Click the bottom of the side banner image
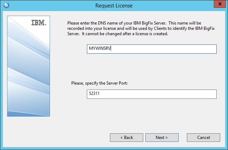This screenshot has width=228, height=150. [28, 112]
